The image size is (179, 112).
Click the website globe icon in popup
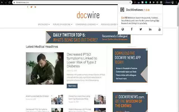(123, 29)
